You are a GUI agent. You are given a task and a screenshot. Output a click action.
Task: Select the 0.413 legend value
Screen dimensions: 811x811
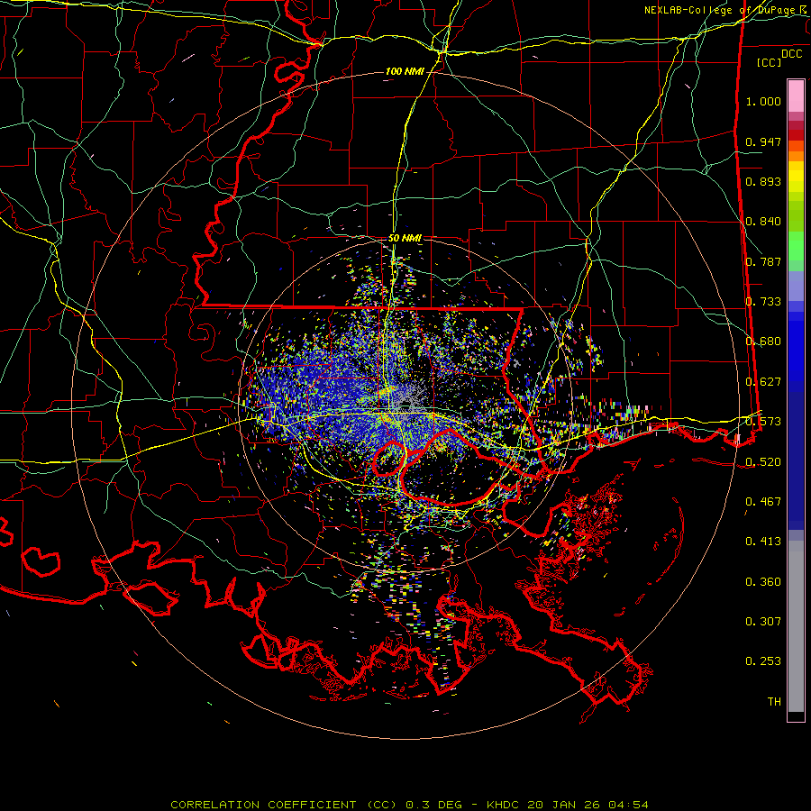tap(763, 542)
